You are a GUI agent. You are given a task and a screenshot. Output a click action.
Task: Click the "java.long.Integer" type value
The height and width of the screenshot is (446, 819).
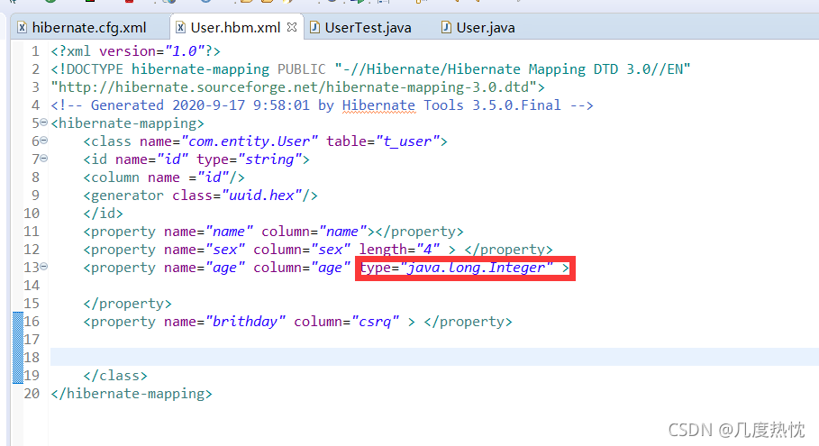pos(477,268)
